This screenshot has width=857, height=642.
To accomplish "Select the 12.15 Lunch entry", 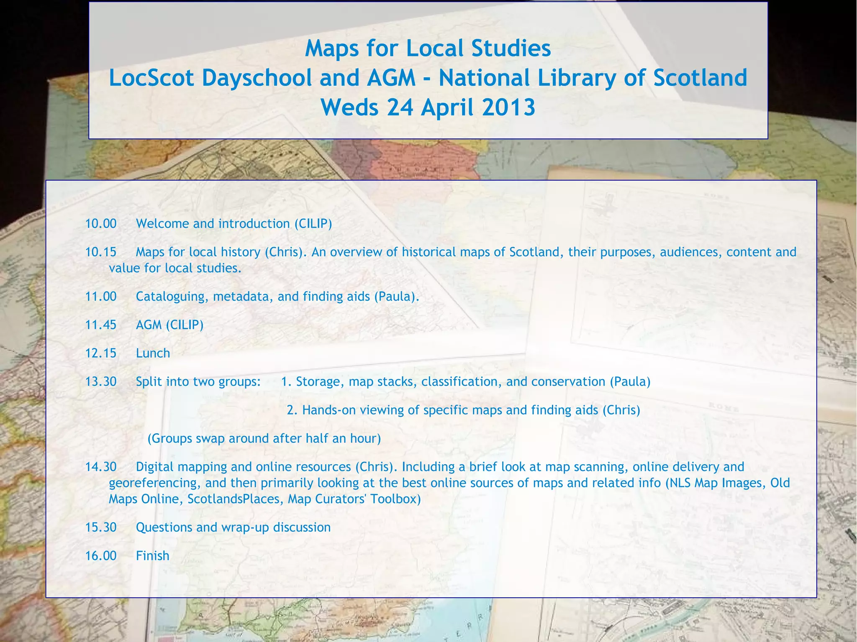I will (128, 353).
